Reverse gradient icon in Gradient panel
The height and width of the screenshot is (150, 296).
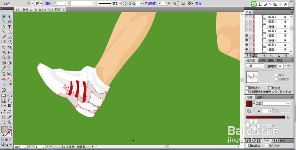tap(249, 111)
